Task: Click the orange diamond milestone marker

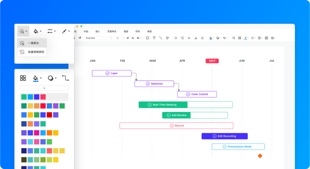Action: [260, 156]
